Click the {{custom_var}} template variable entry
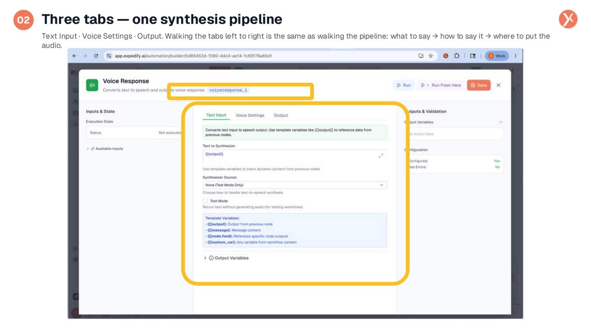The height and width of the screenshot is (332, 591). (252, 242)
